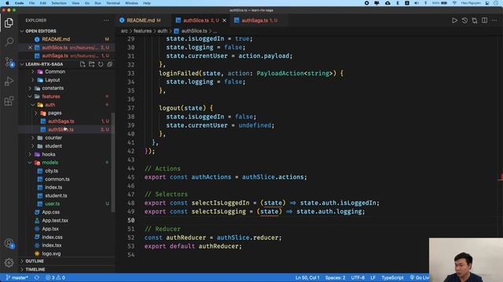This screenshot has width=503, height=282.
Task: Expand the student folder
Action: [32, 146]
